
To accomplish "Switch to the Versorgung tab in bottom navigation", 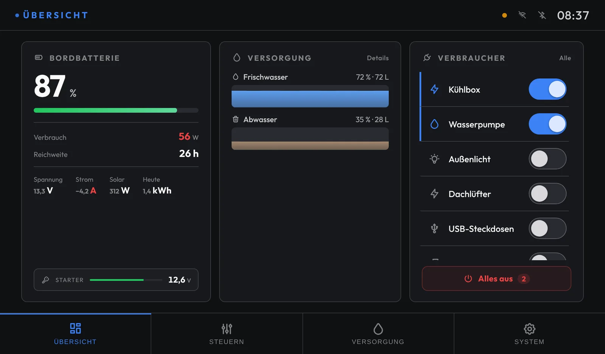I will (x=378, y=334).
